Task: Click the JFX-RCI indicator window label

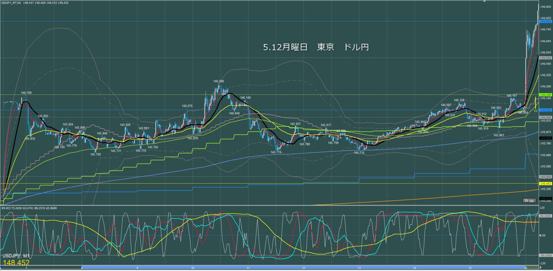Action: tap(29, 208)
